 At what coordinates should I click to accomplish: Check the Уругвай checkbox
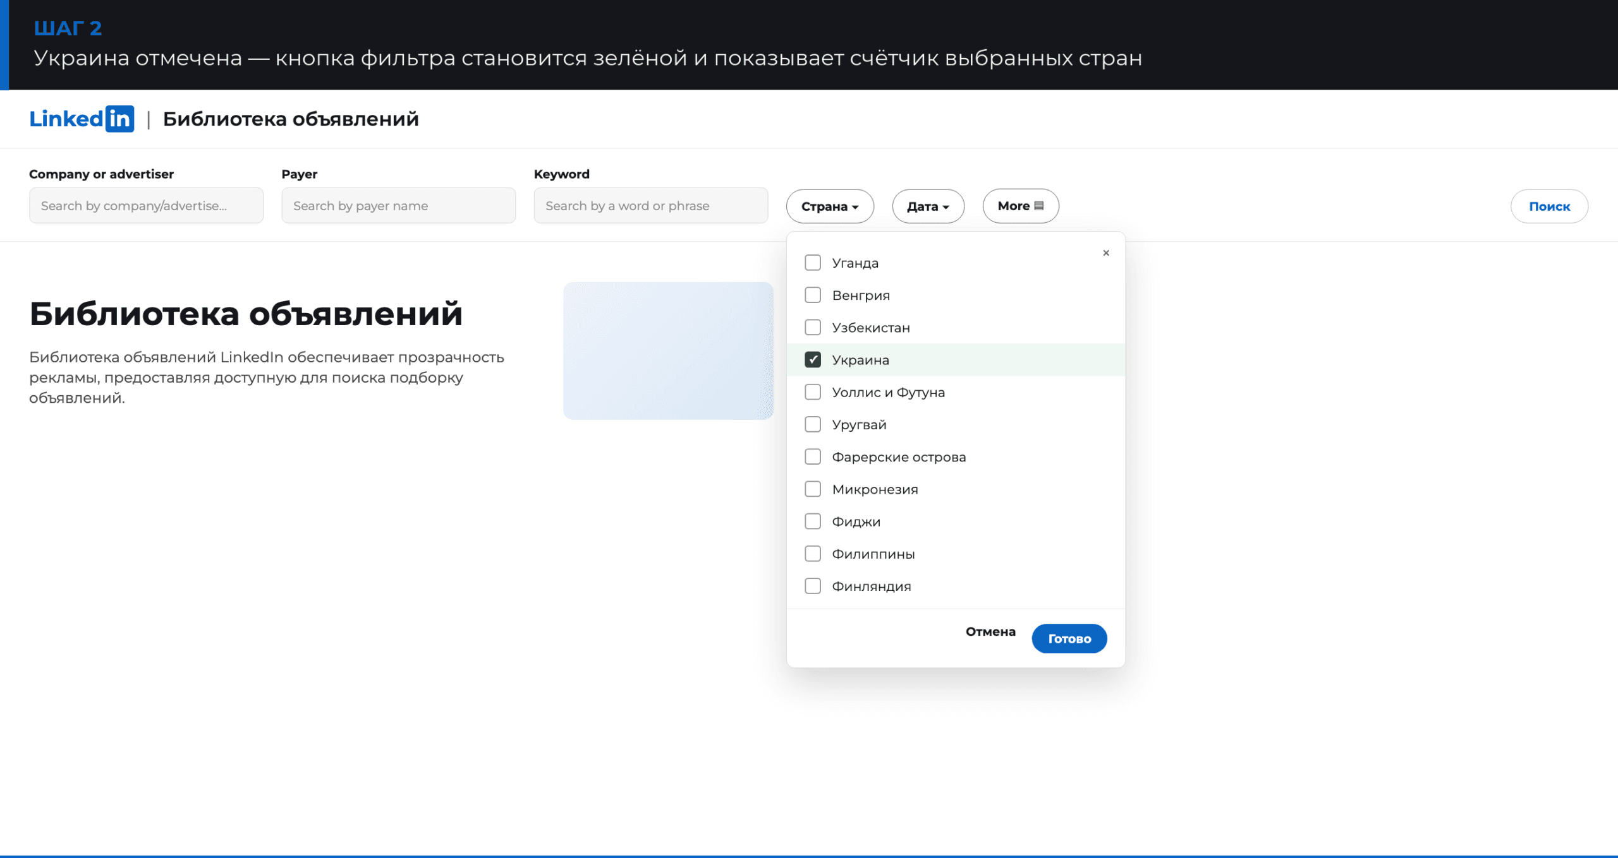[813, 424]
